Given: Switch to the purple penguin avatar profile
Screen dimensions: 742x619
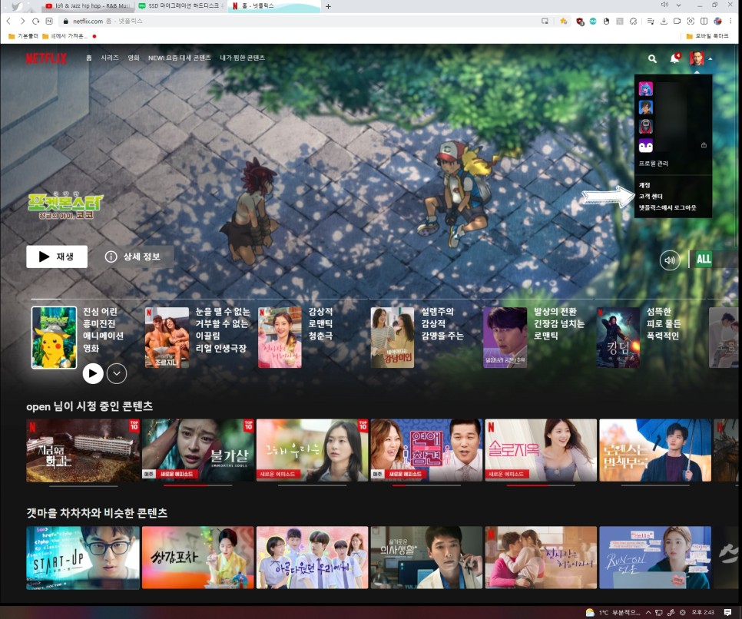Looking at the screenshot, I should pos(645,146).
